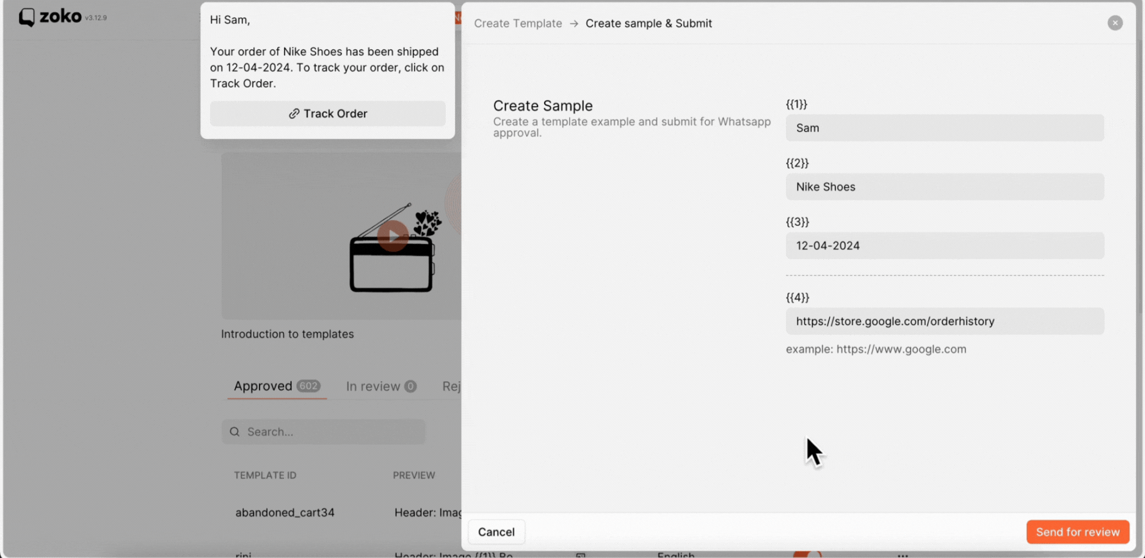The width and height of the screenshot is (1145, 558).
Task: Send the template for review
Action: click(1077, 532)
